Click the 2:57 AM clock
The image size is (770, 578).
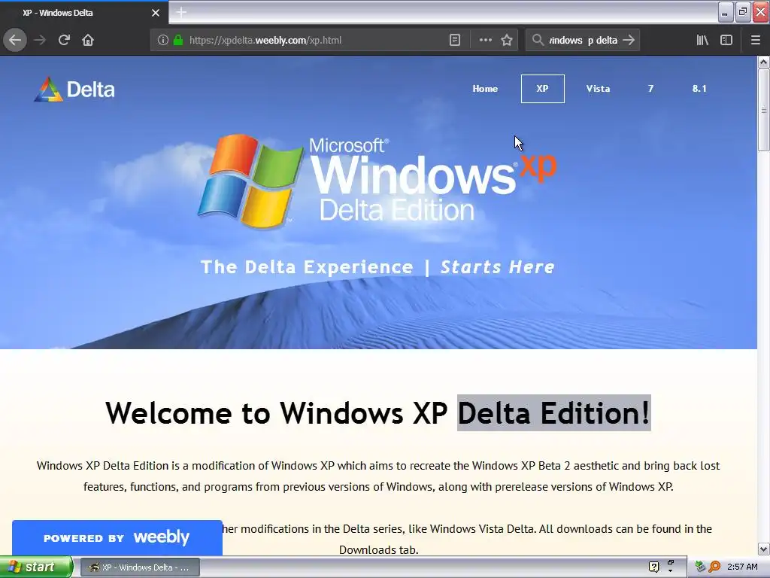(742, 567)
